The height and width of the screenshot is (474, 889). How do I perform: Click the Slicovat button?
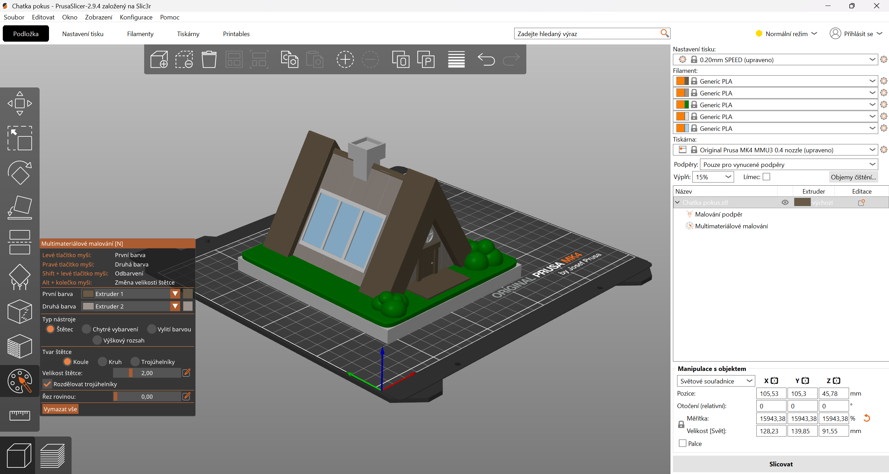[x=781, y=464]
